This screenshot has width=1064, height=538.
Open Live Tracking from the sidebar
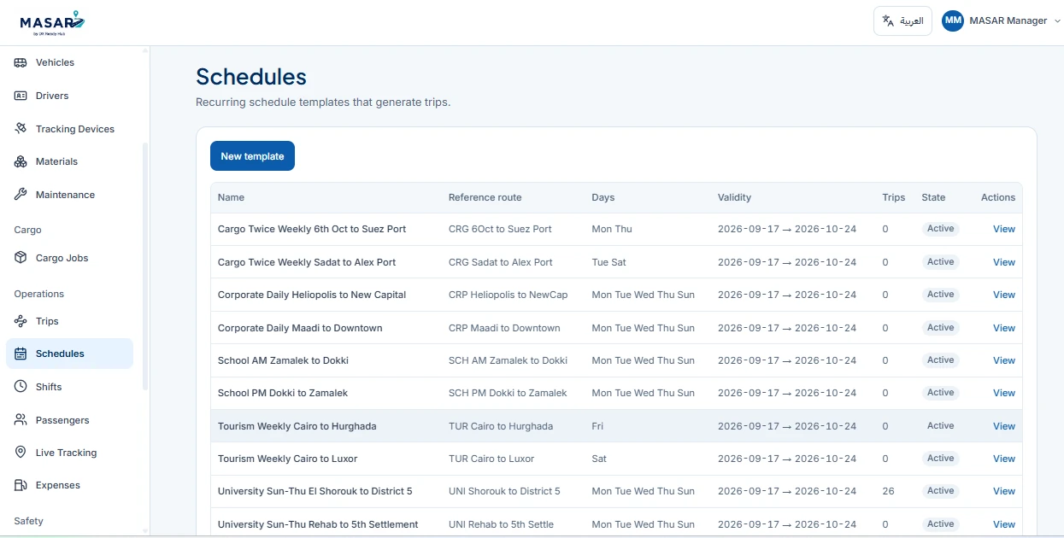pos(69,453)
